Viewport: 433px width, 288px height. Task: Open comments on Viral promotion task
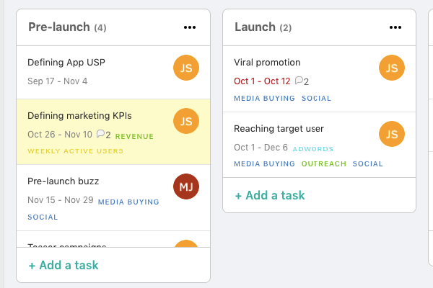pos(302,81)
